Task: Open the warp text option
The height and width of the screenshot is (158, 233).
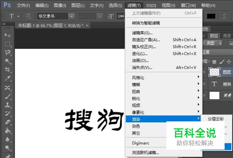Action: (224, 16)
